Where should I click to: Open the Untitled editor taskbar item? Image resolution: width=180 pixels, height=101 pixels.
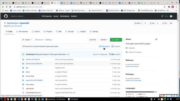point(73,99)
